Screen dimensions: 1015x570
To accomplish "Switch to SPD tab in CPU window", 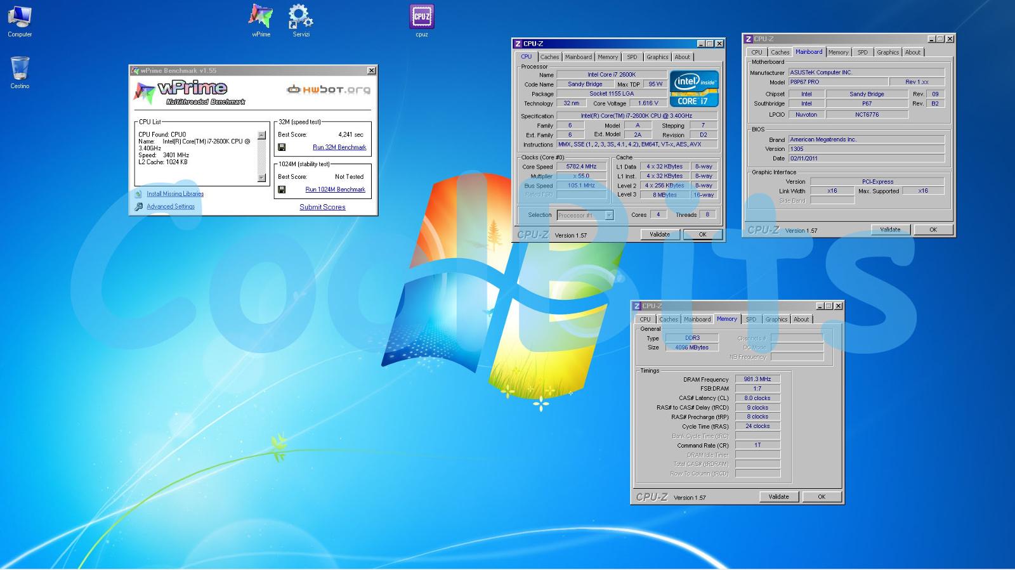I will pos(632,57).
